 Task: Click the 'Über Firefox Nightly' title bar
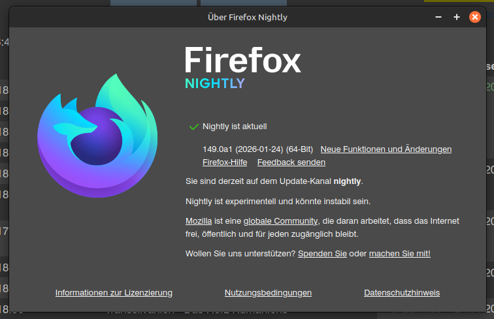[x=247, y=17]
